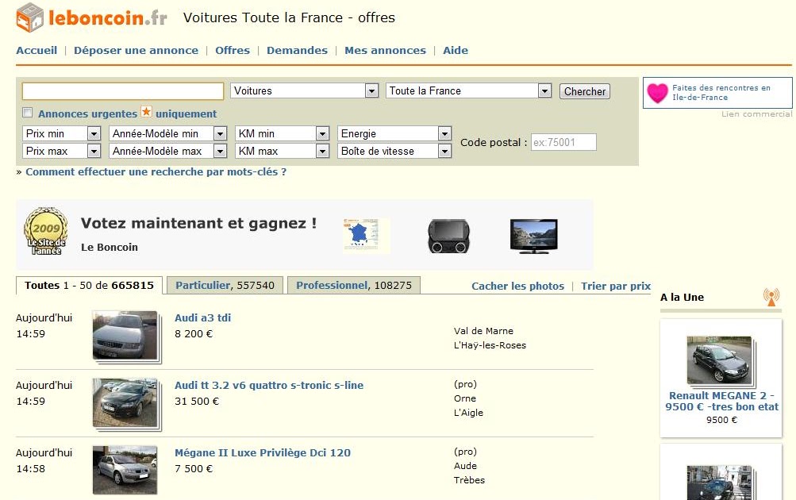Focus the keyword search text field
Screen dimensions: 796x500
tap(123, 91)
